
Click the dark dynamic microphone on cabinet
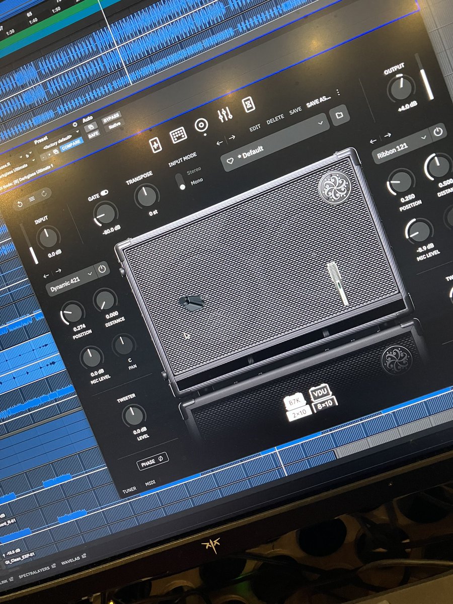click(191, 302)
